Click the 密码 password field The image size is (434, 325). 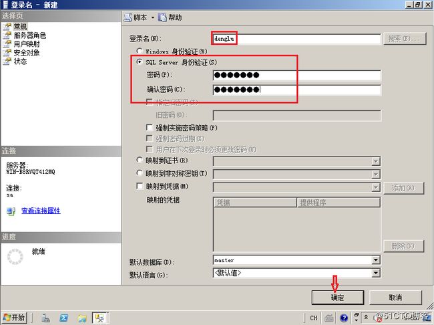pos(296,75)
